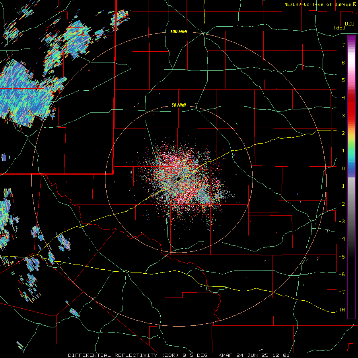Click the 7 dB scale label
This screenshot has width=358, height=358.
point(343,45)
